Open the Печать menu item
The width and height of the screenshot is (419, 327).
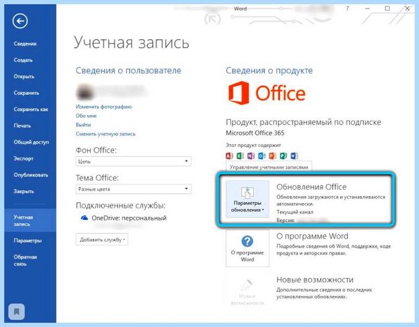tap(22, 126)
